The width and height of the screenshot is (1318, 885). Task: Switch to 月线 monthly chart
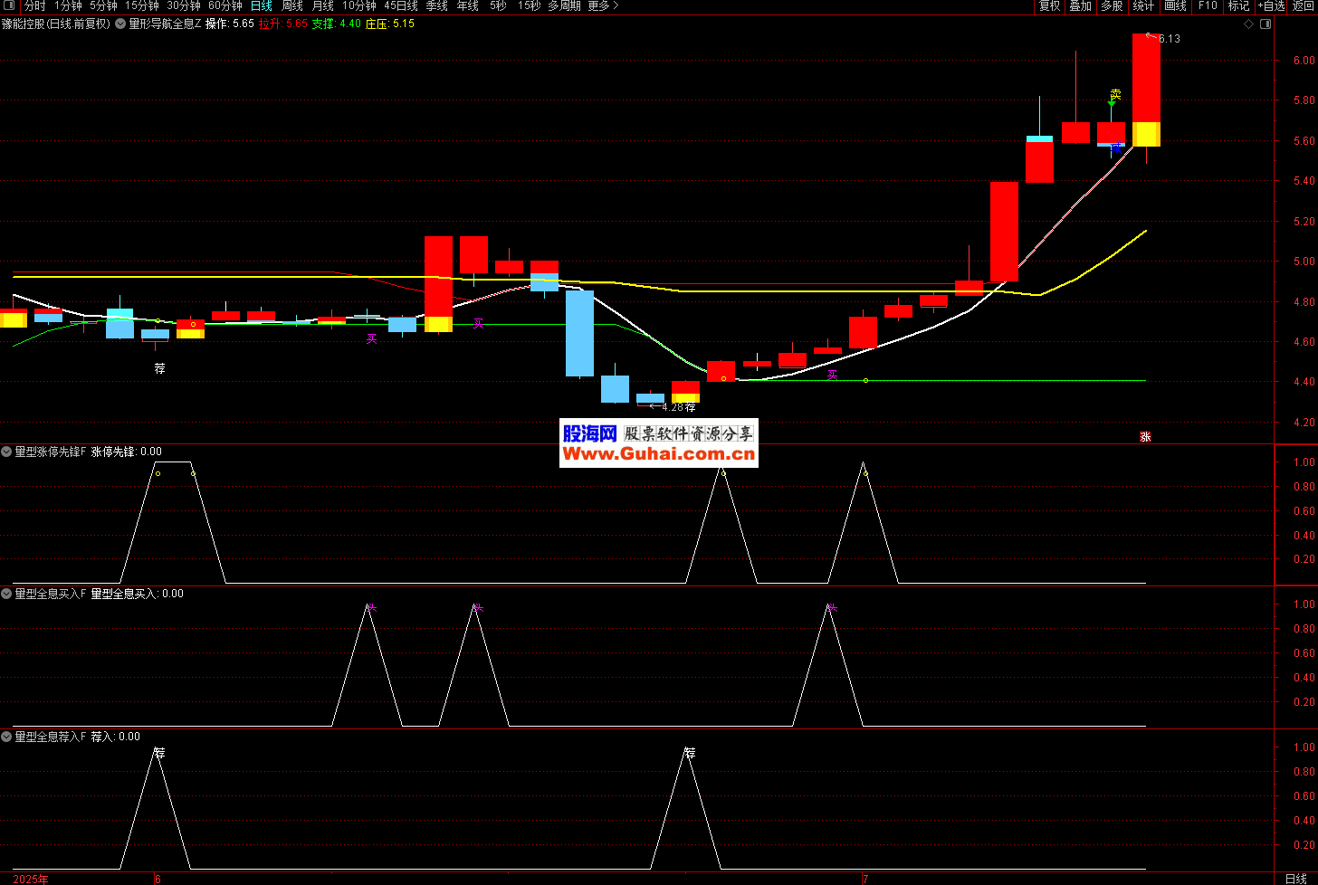click(323, 6)
